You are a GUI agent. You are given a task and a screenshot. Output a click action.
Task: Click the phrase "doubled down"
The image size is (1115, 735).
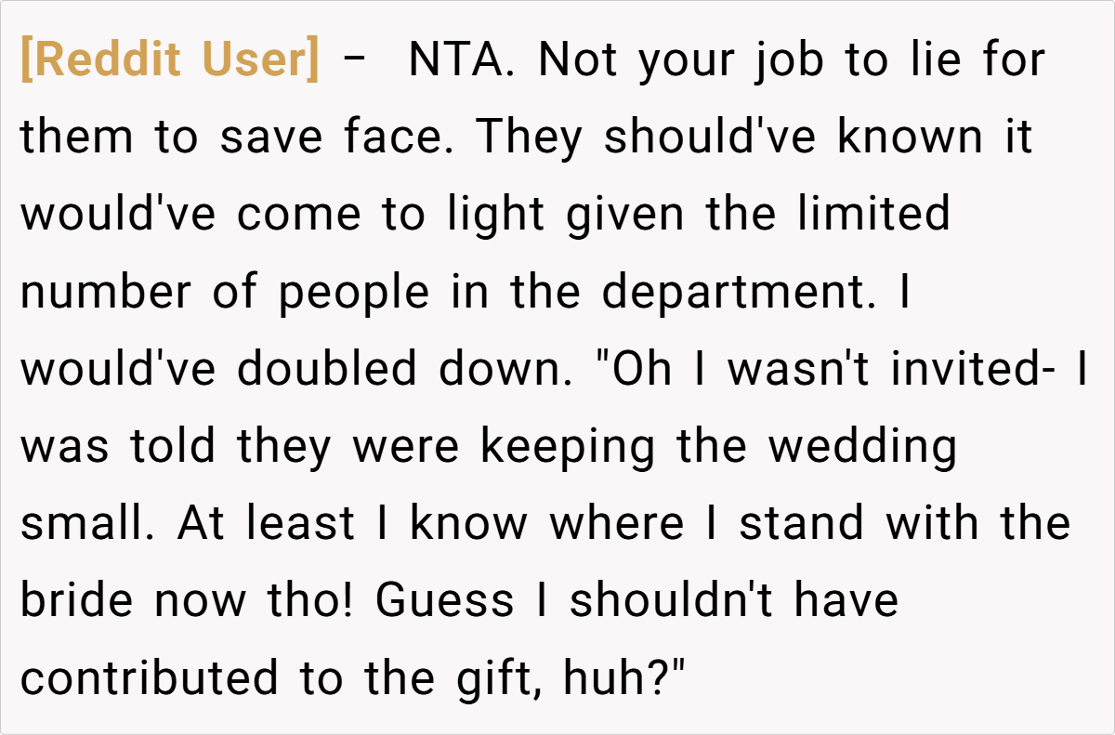pos(398,369)
